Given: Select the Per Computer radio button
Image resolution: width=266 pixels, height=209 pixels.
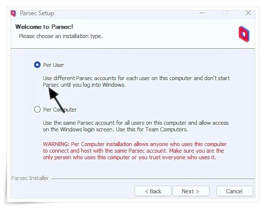Looking at the screenshot, I should [x=37, y=110].
